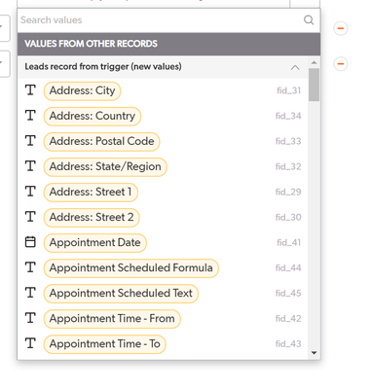
Task: Select the Address: Street 2 field pill
Action: click(x=92, y=217)
